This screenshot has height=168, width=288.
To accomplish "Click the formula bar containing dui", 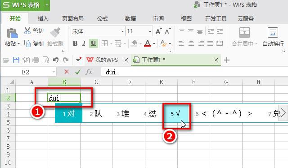I will [x=194, y=72].
